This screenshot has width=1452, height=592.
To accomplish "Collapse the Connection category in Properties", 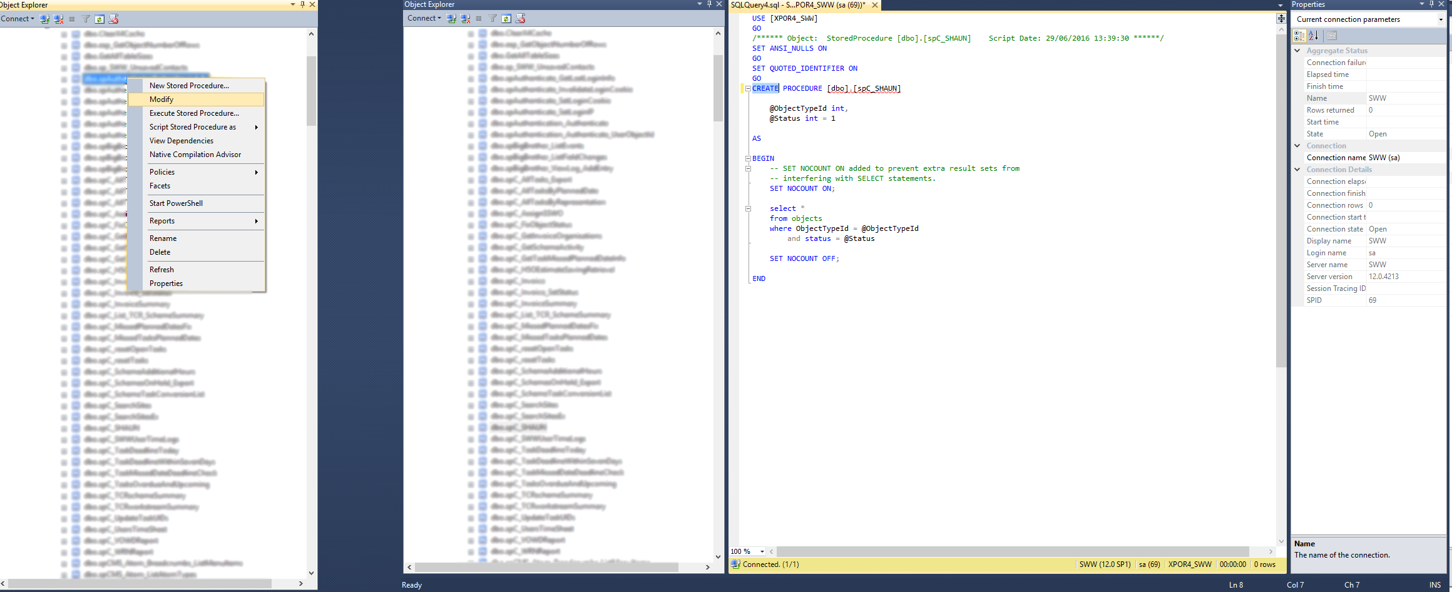I will click(x=1297, y=146).
